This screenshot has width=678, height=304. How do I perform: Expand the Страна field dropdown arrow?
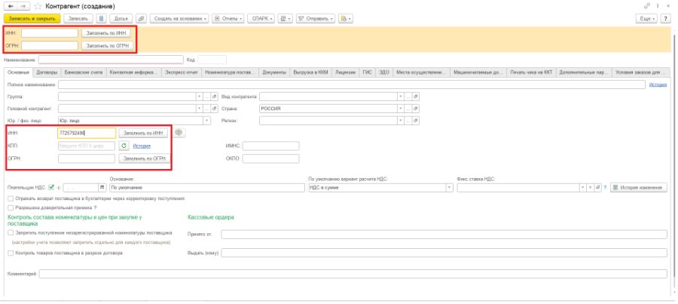[401, 109]
